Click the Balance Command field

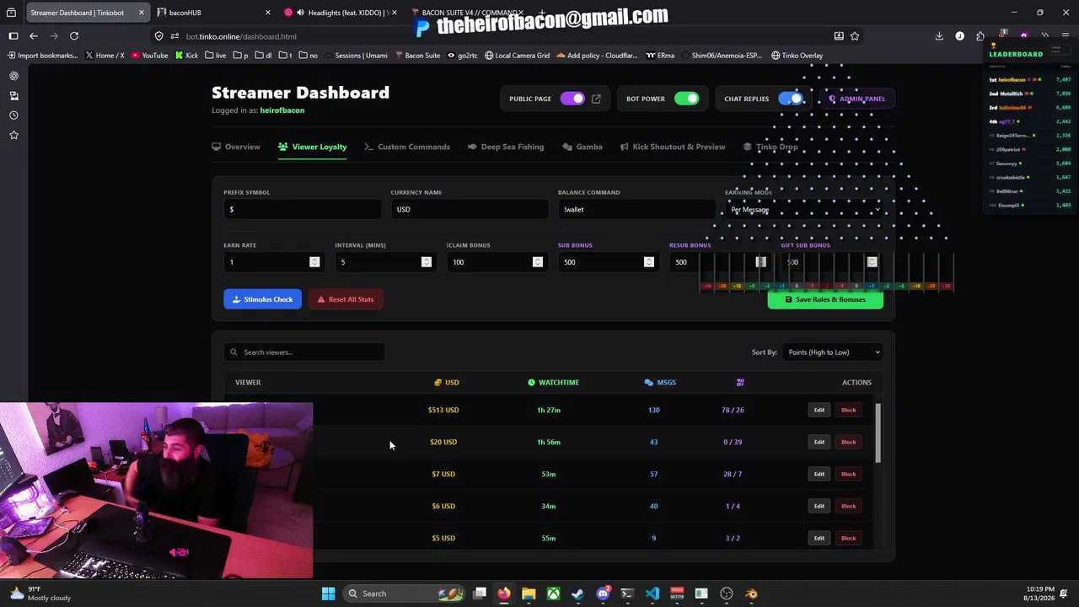[636, 210]
